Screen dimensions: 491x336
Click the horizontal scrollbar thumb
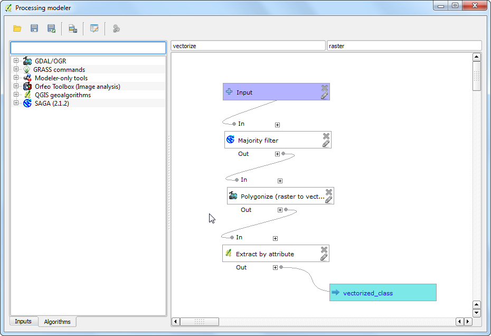[x=200, y=321]
